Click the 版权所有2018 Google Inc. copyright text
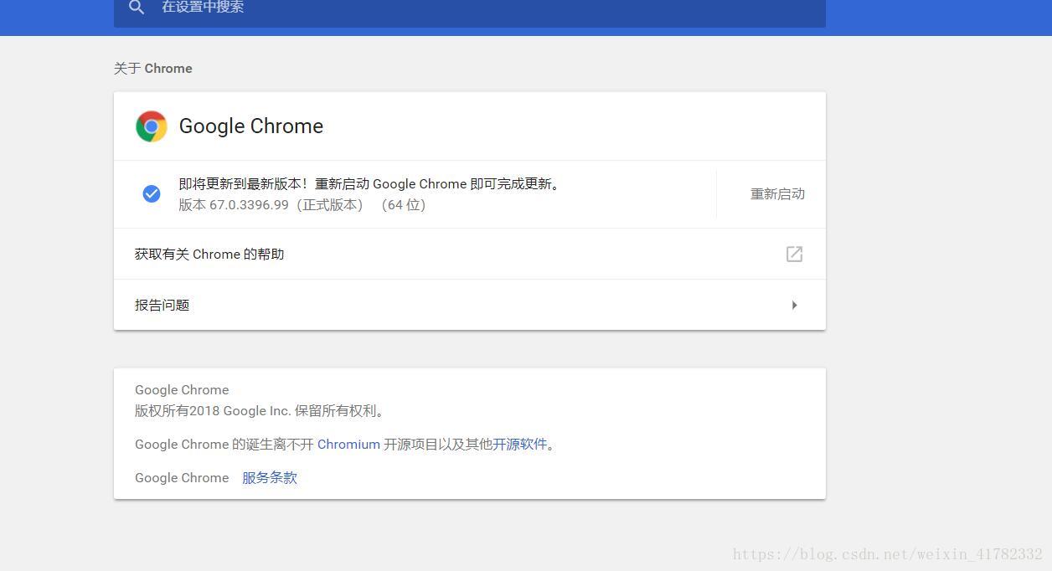This screenshot has width=1052, height=571. 260,411
